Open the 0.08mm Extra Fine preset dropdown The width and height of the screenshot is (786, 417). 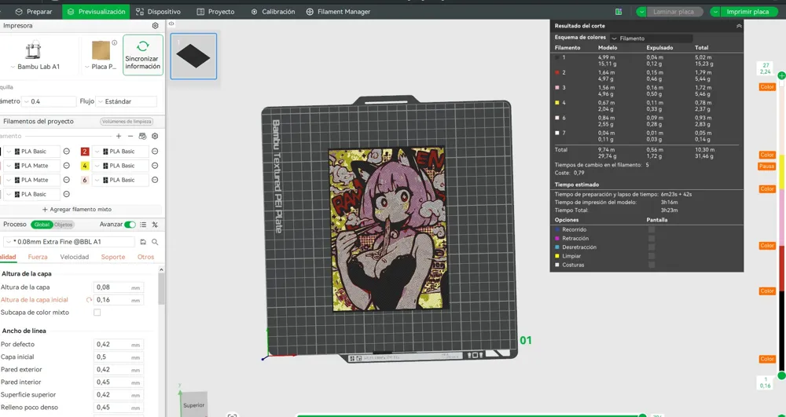coord(68,242)
